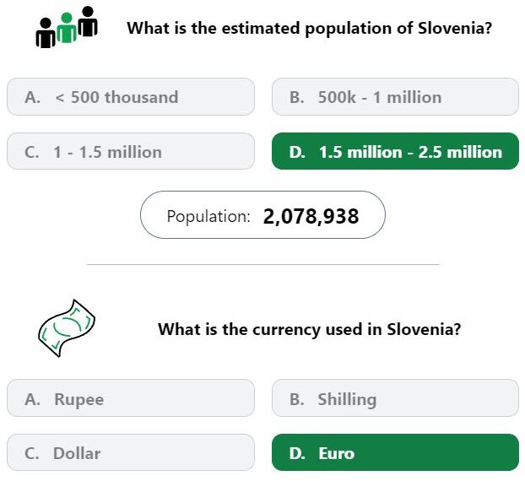Image resolution: width=525 pixels, height=481 pixels.
Task: Click the question about Slovenia's estimated population
Action: click(x=310, y=28)
